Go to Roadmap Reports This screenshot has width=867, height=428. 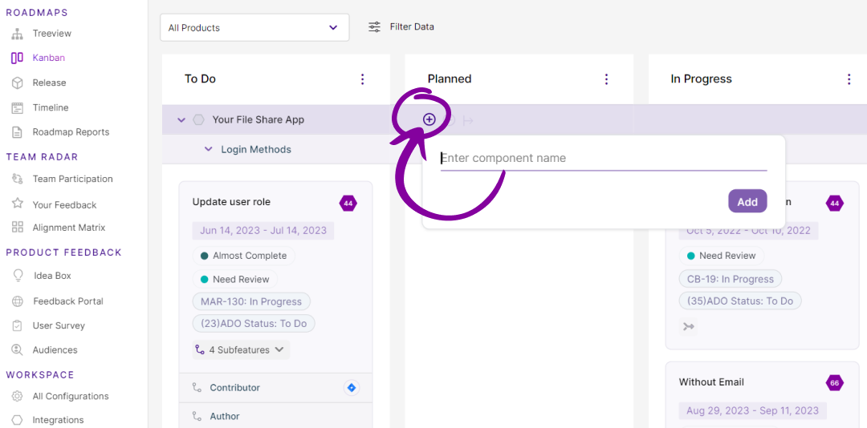click(x=71, y=132)
